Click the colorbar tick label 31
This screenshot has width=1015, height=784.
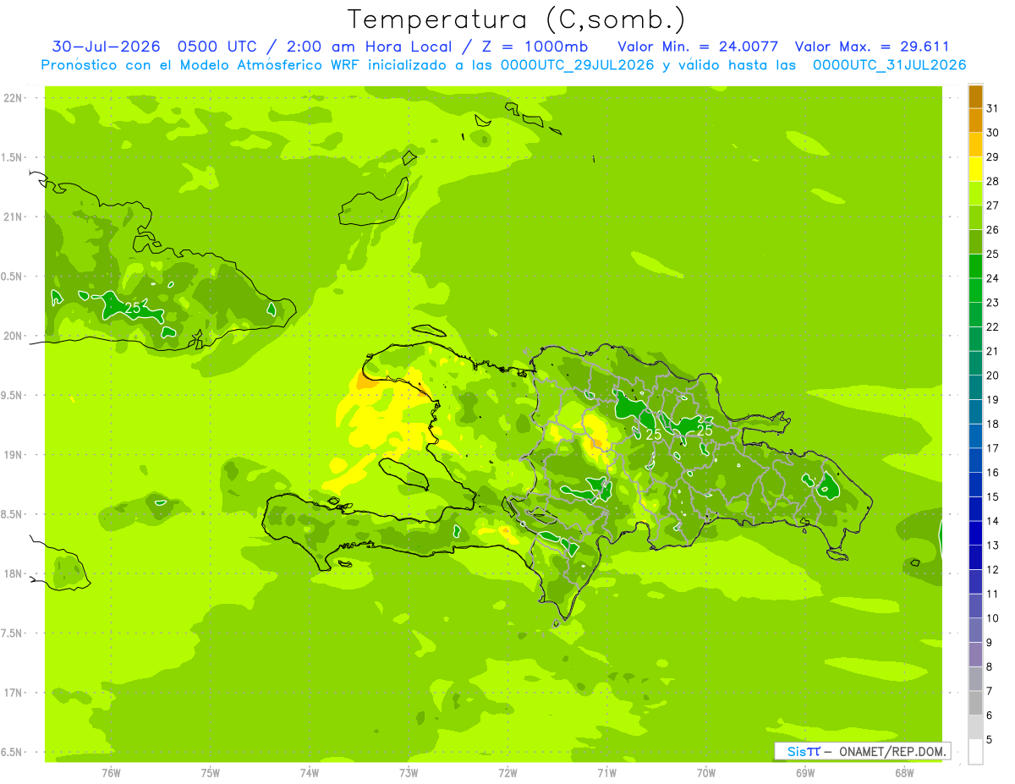point(992,108)
